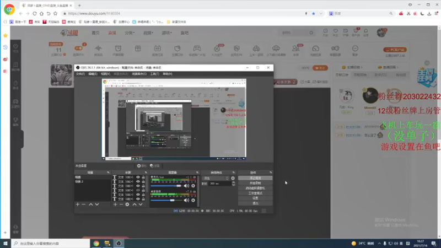Expand Douyu 分类 navigation dropdown

[130, 33]
